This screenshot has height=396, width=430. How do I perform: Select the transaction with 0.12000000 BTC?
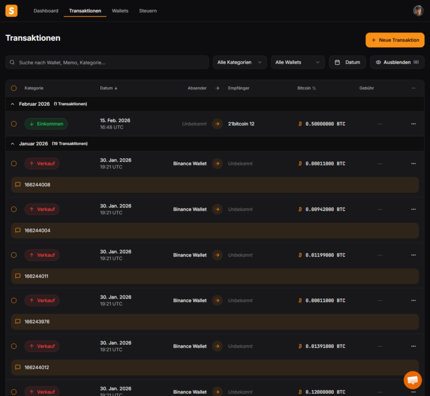pos(13,392)
